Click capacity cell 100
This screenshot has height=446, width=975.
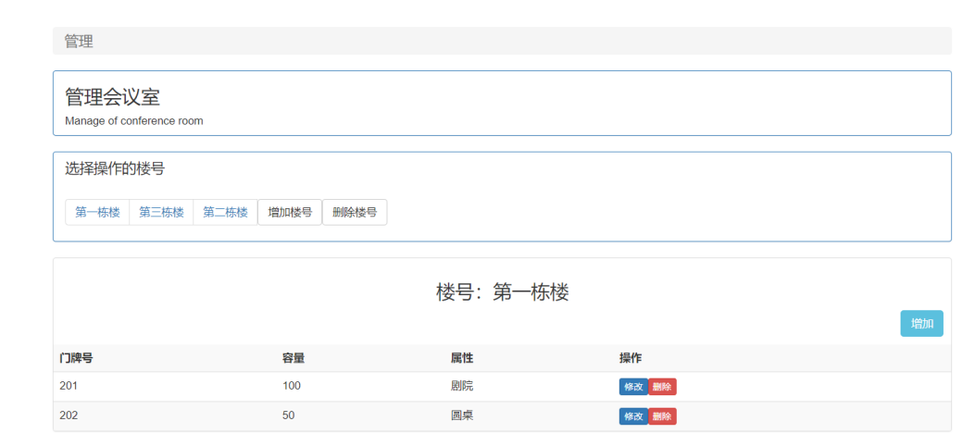(x=291, y=387)
